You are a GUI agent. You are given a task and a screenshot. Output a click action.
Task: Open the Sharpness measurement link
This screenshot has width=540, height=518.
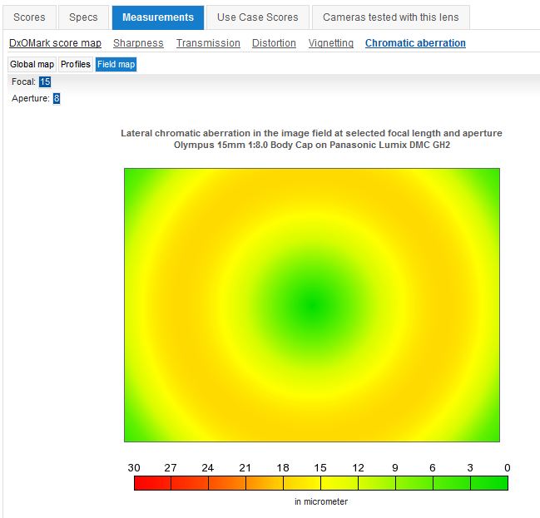point(138,43)
